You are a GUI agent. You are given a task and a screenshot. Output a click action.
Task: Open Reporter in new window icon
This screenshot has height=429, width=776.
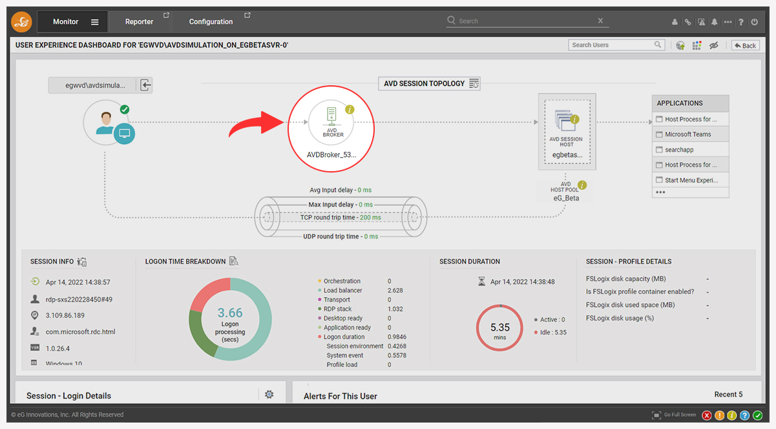pyautogui.click(x=166, y=15)
